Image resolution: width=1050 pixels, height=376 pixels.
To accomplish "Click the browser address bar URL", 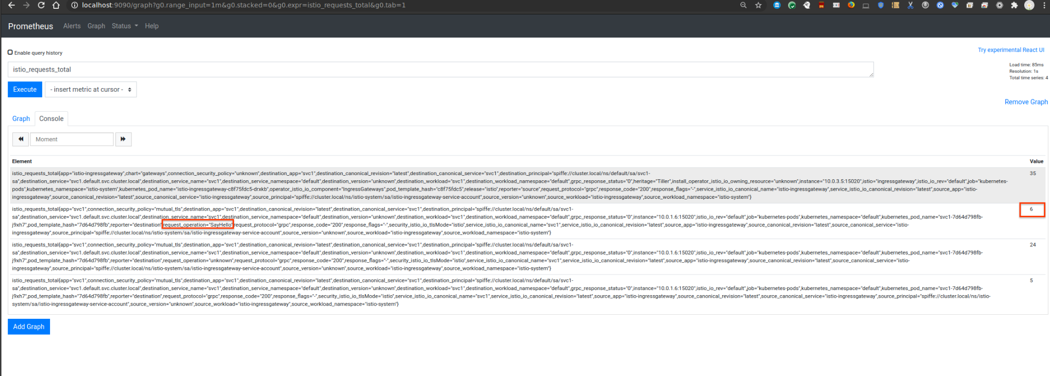I will click(x=244, y=5).
